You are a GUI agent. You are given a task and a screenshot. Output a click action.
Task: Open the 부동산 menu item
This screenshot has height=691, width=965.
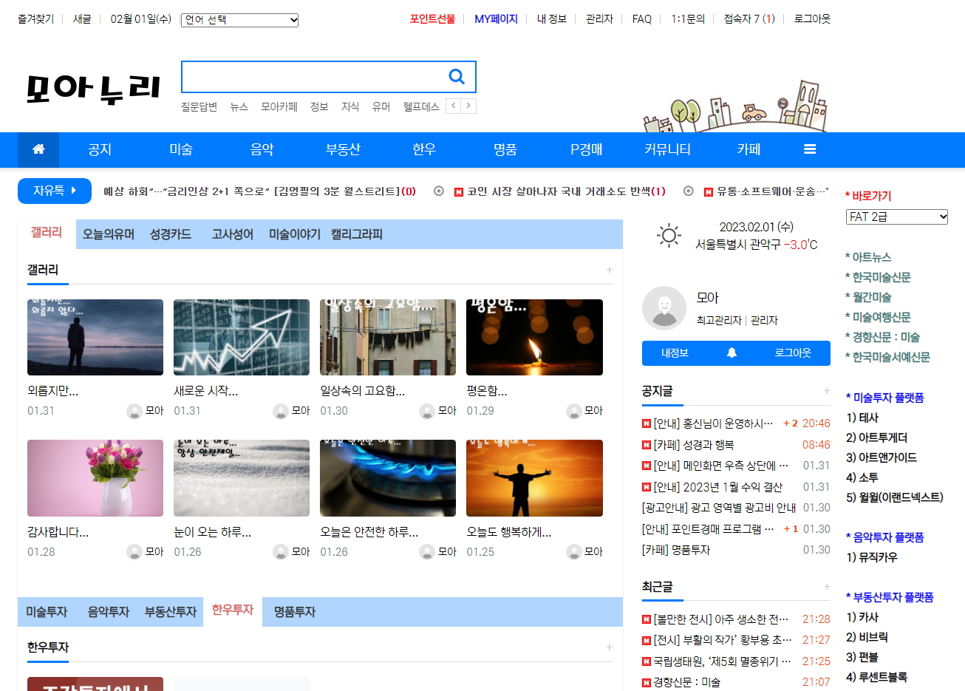(343, 149)
